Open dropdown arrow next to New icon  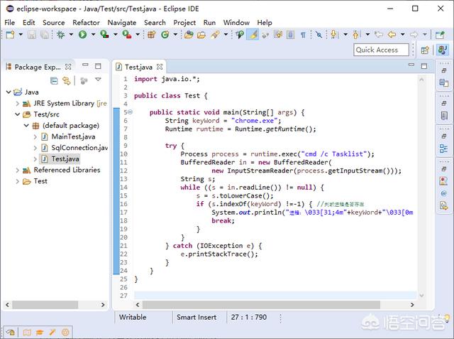[21, 35]
